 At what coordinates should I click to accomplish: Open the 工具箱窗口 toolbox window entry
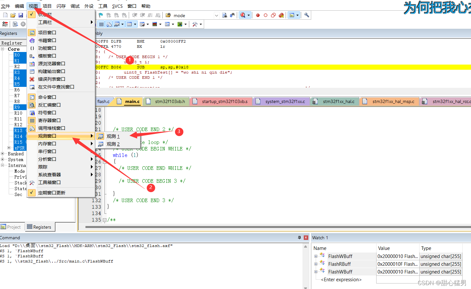[61, 182]
